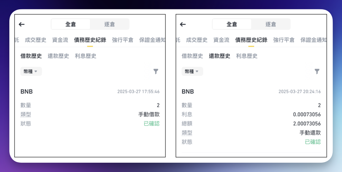Click 利息 label in right panel

[x=187, y=114]
